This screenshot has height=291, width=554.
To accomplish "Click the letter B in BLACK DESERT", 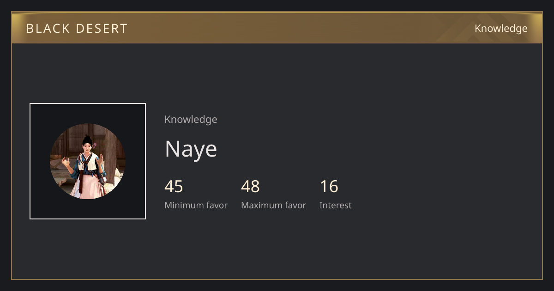I will pyautogui.click(x=30, y=29).
